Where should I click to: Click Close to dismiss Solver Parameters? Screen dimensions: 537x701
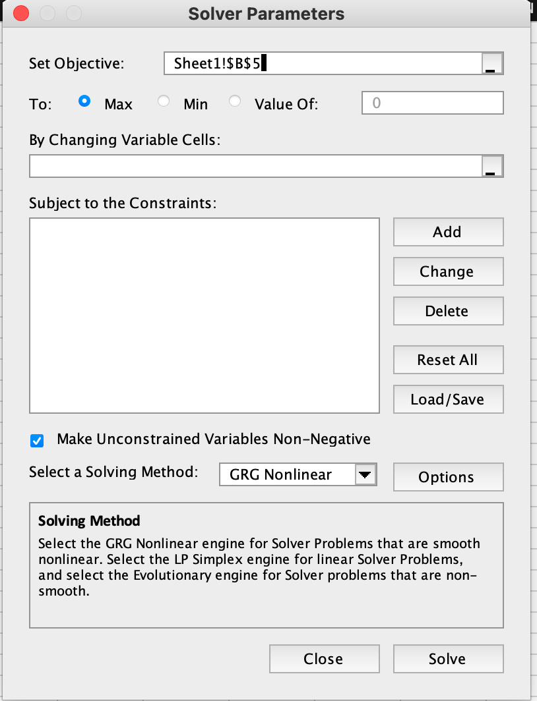pos(324,658)
